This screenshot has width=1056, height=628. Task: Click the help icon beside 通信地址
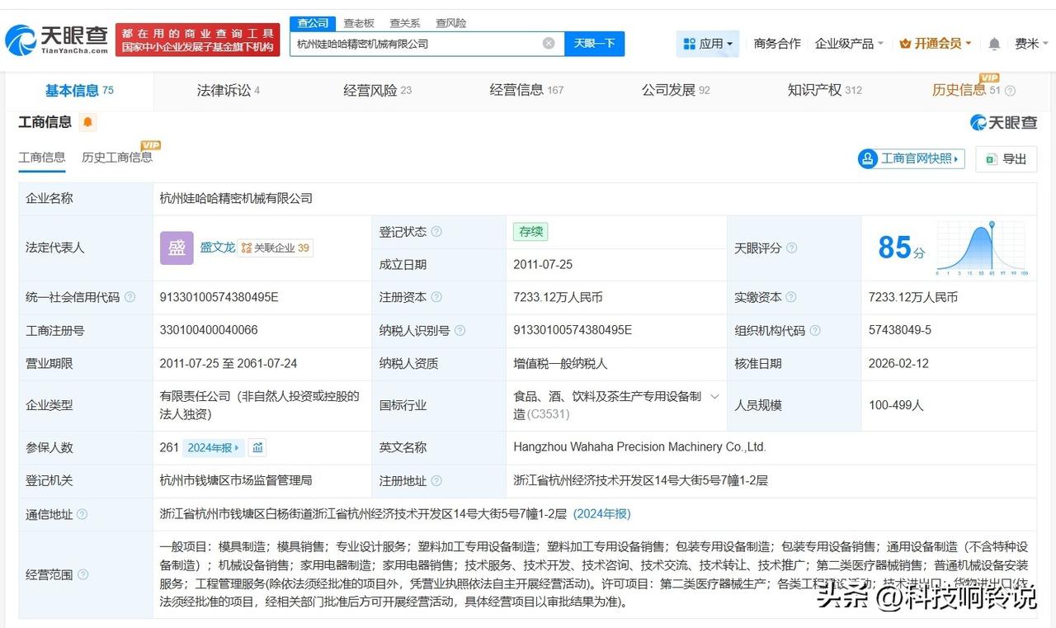[x=82, y=515]
